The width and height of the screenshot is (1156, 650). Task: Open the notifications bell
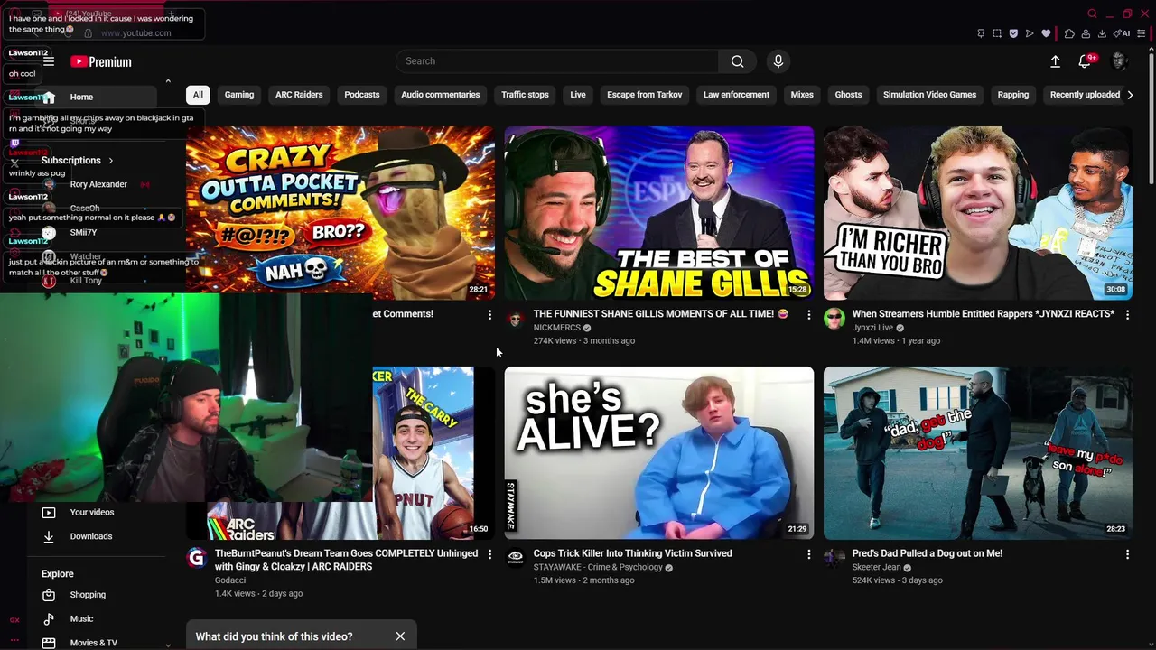pyautogui.click(x=1085, y=61)
